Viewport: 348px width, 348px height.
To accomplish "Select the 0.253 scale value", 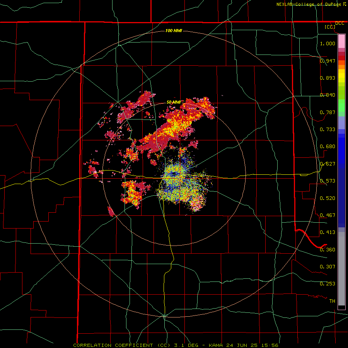I will tap(328, 284).
